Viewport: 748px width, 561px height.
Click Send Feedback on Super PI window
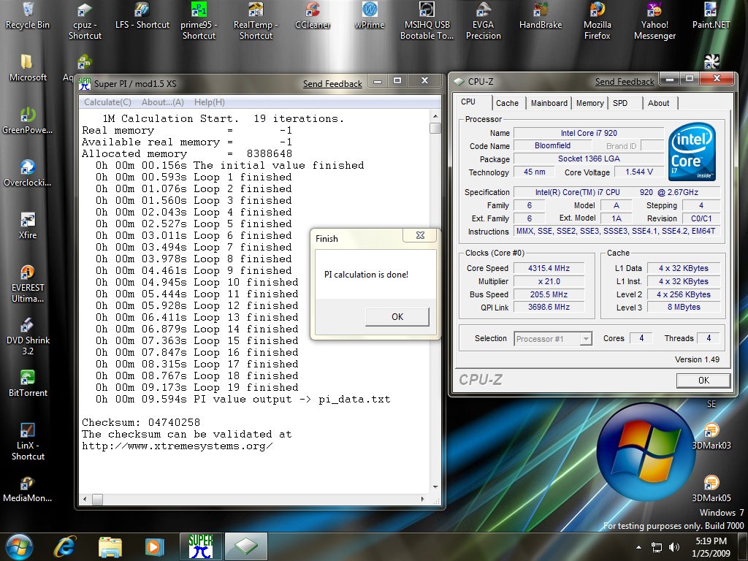point(332,84)
